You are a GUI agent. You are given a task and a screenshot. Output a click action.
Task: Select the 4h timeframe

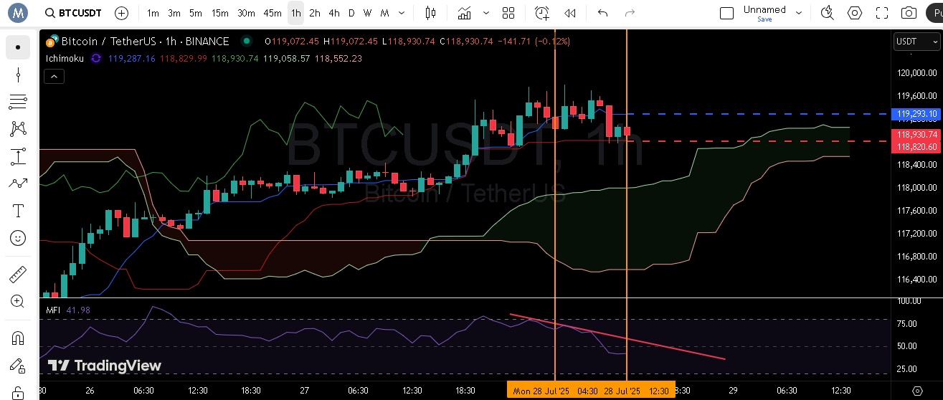tap(334, 13)
